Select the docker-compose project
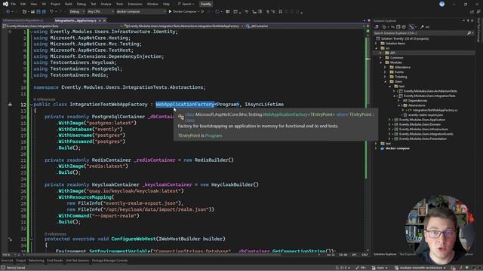This screenshot has height=271, width=483. click(x=398, y=148)
